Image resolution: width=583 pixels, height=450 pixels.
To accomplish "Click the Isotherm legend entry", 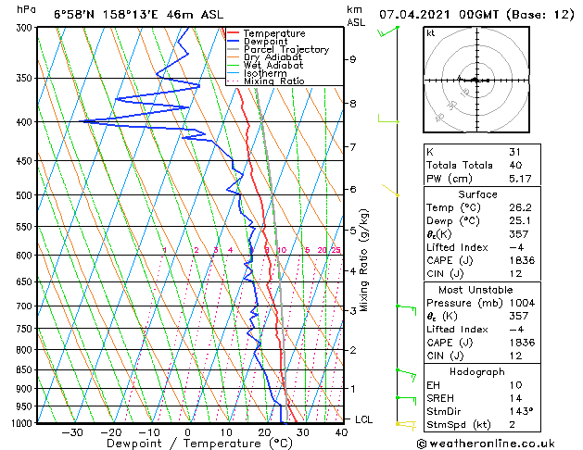I will [x=265, y=73].
